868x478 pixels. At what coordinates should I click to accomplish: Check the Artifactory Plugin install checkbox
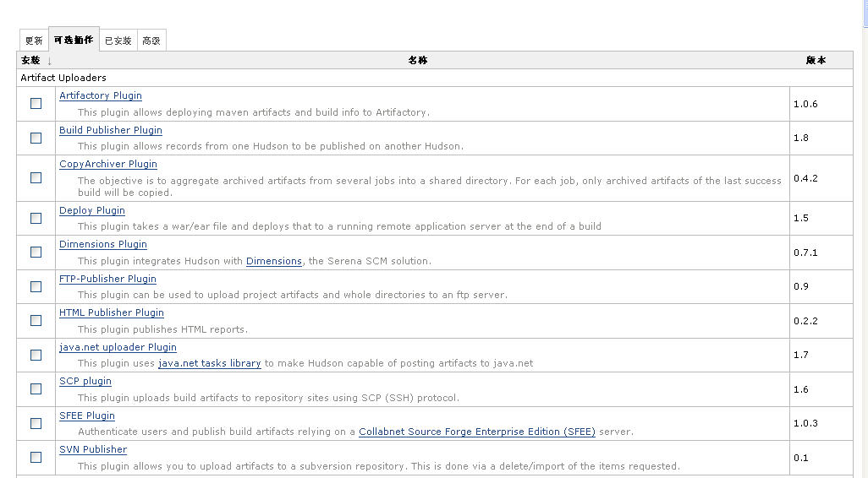(36, 103)
